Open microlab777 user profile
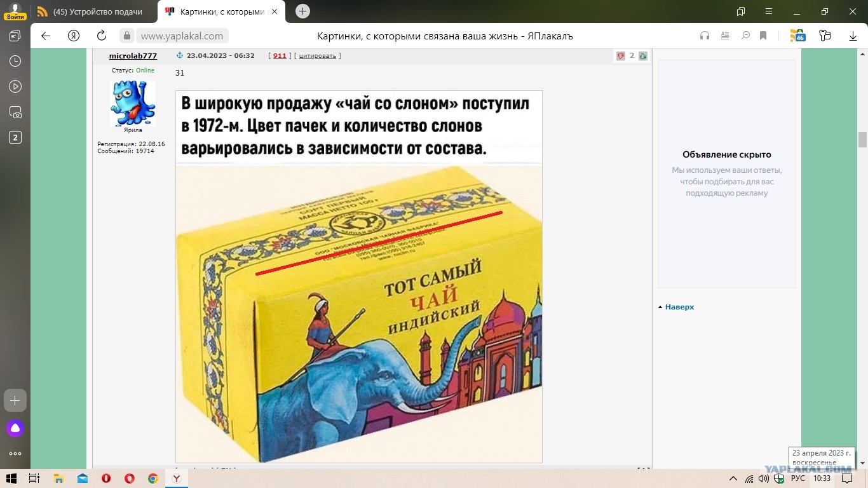Screen dimensions: 868x488 tap(133, 56)
